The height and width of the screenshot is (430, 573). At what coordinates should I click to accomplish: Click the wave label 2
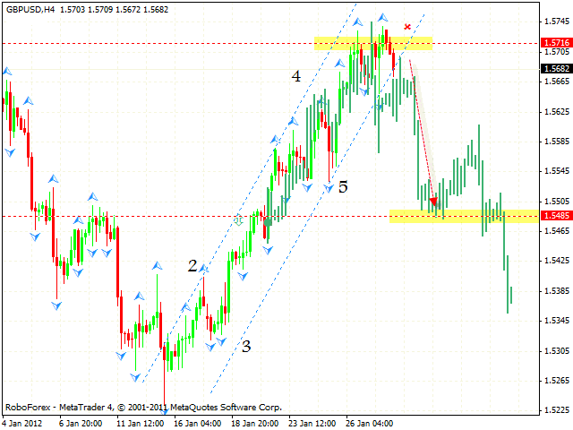click(x=192, y=265)
